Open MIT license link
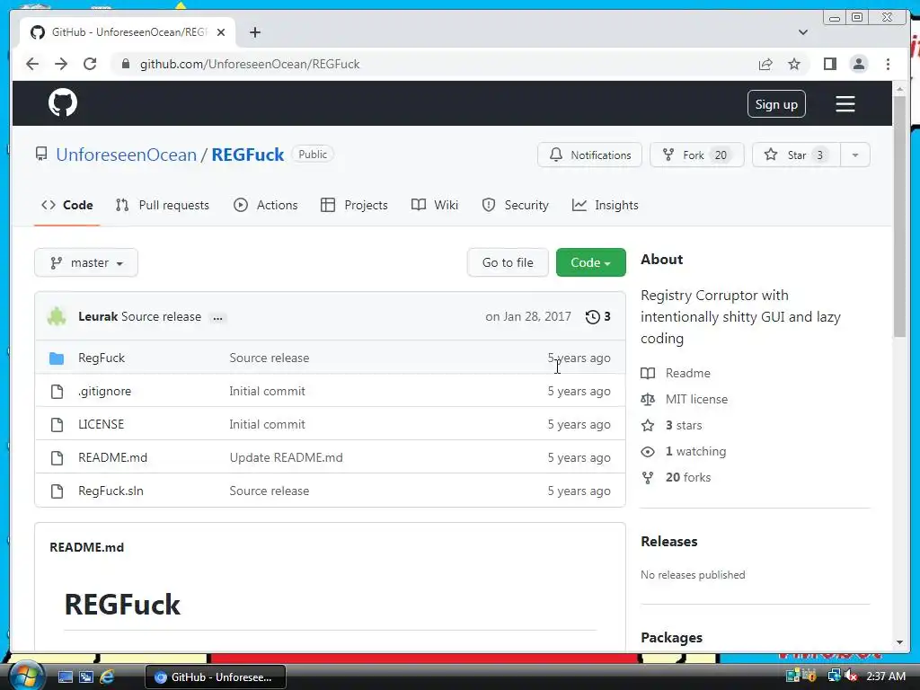Screen dimensions: 920x690 pyautogui.click(x=685, y=399)
